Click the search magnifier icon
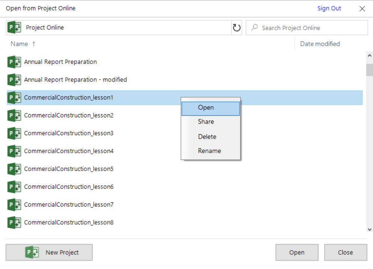 pyautogui.click(x=255, y=27)
